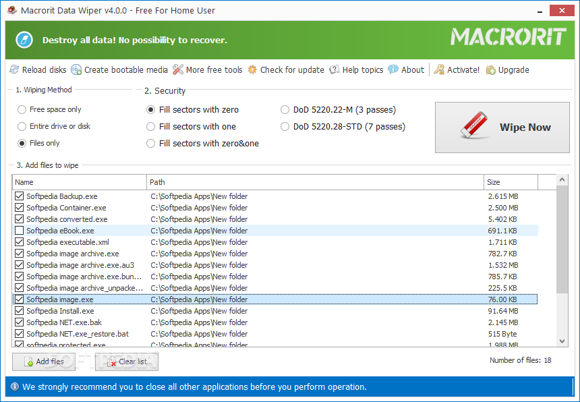This screenshot has height=402, width=580.
Task: Click the Reload disks icon
Action: tap(14, 69)
